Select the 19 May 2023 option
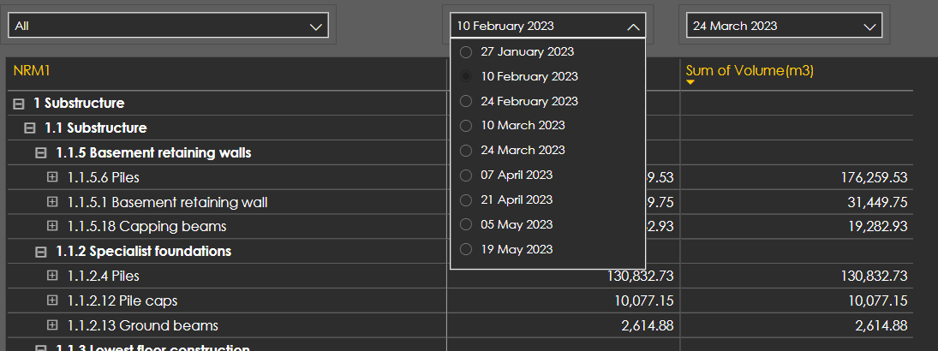The image size is (938, 351). point(466,249)
